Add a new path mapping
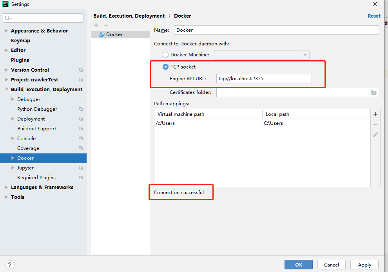Viewport: 388px width, 272px height. pos(375,114)
